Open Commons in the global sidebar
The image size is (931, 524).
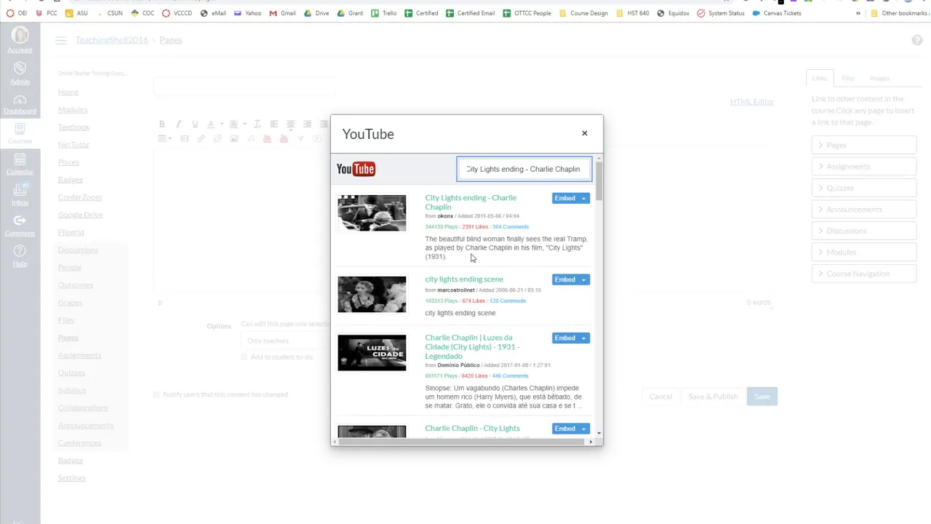pyautogui.click(x=20, y=226)
